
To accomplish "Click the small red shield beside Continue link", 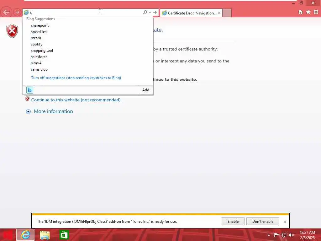I will coord(27,99).
